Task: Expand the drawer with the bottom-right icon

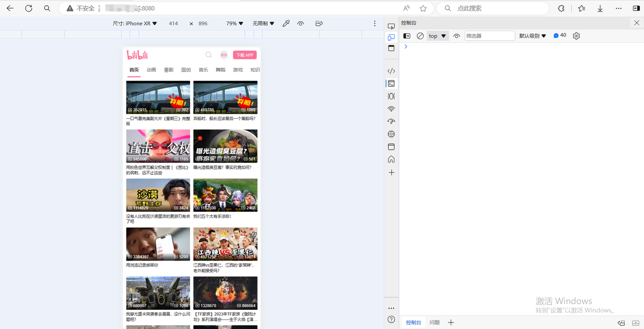Action: pyautogui.click(x=636, y=322)
